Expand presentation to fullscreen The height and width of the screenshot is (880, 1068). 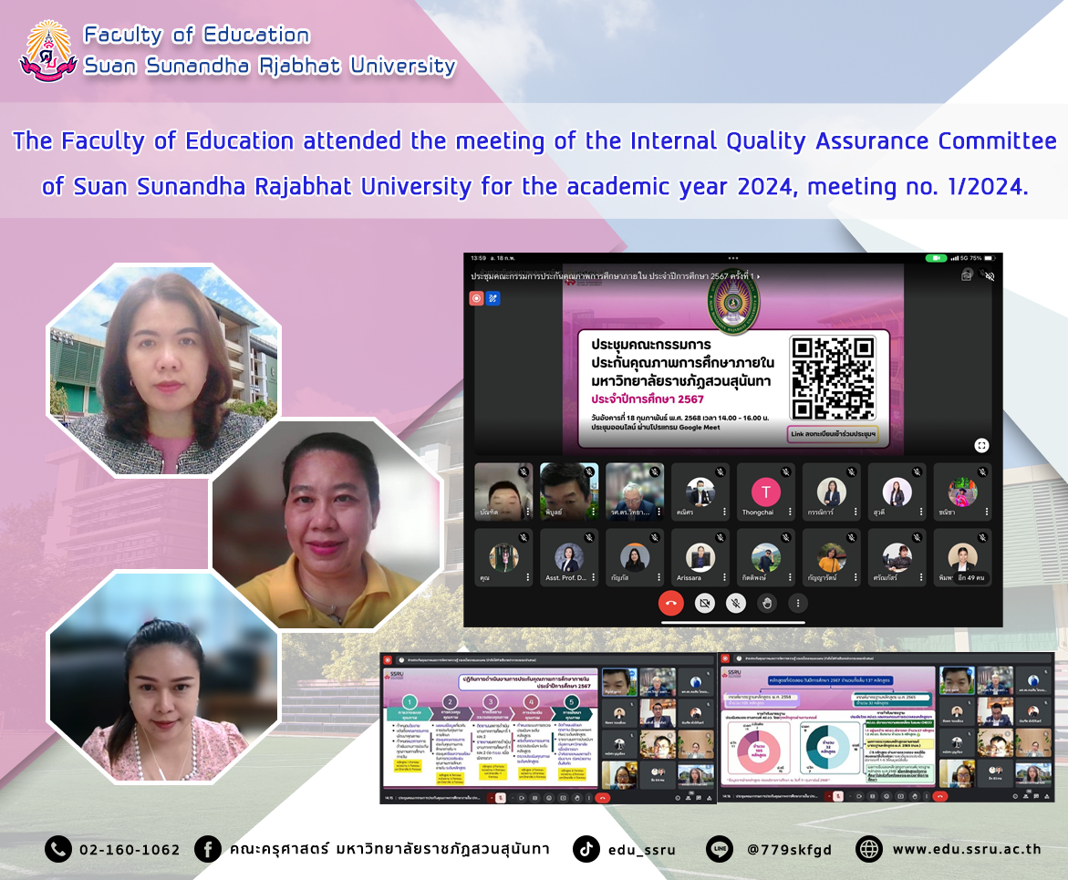(x=981, y=445)
